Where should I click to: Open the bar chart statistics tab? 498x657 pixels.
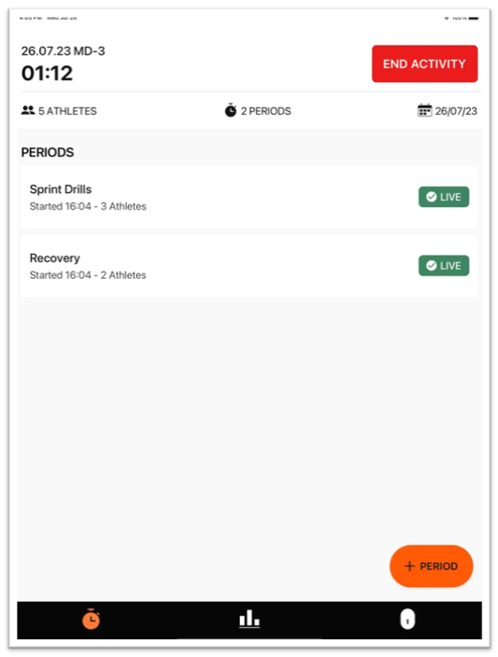(x=249, y=619)
